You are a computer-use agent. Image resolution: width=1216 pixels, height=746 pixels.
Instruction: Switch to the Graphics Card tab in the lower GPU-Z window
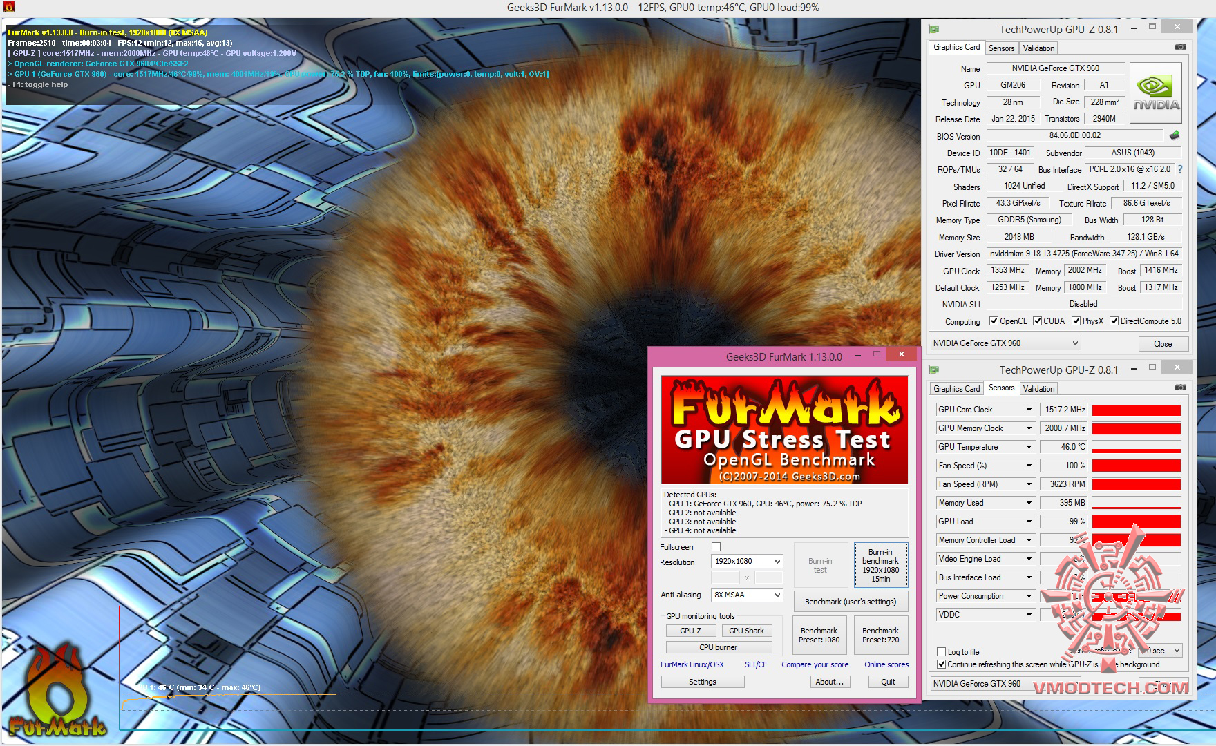(956, 389)
